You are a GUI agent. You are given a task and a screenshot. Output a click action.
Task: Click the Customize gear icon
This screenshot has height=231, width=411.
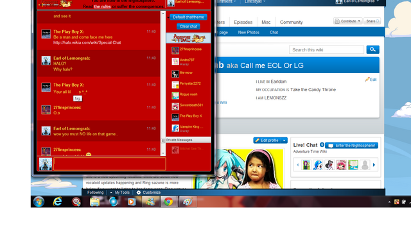(x=139, y=193)
